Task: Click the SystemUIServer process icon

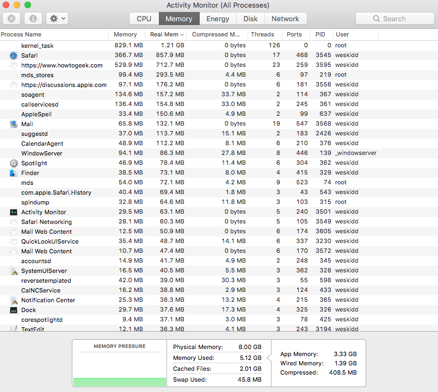Action: click(14, 271)
